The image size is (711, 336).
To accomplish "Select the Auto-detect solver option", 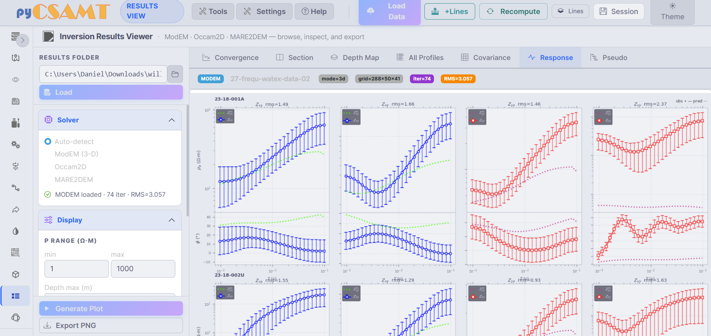I will 69,142.
